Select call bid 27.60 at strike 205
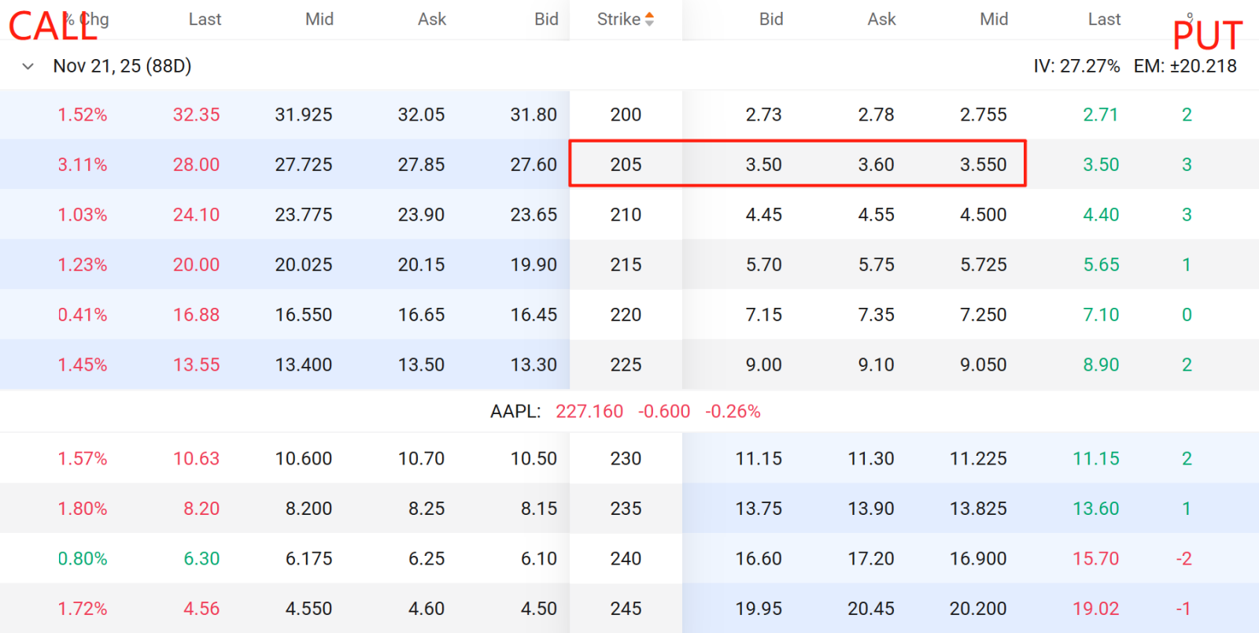Viewport: 1259px width, 633px height. [534, 165]
